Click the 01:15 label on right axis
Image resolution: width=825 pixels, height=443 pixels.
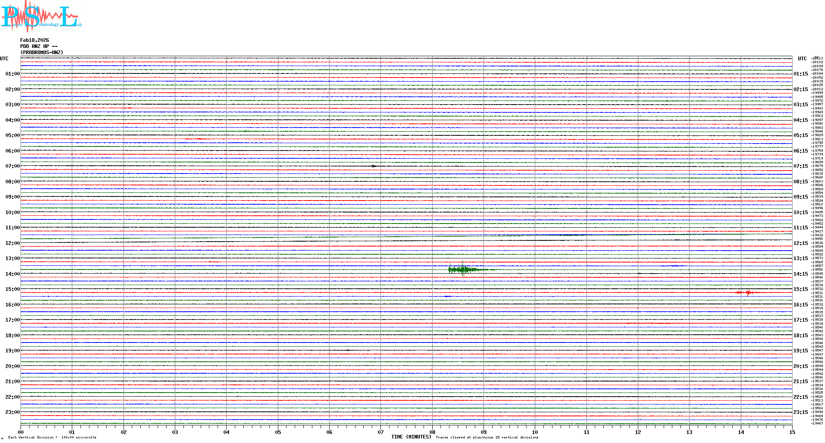(800, 74)
